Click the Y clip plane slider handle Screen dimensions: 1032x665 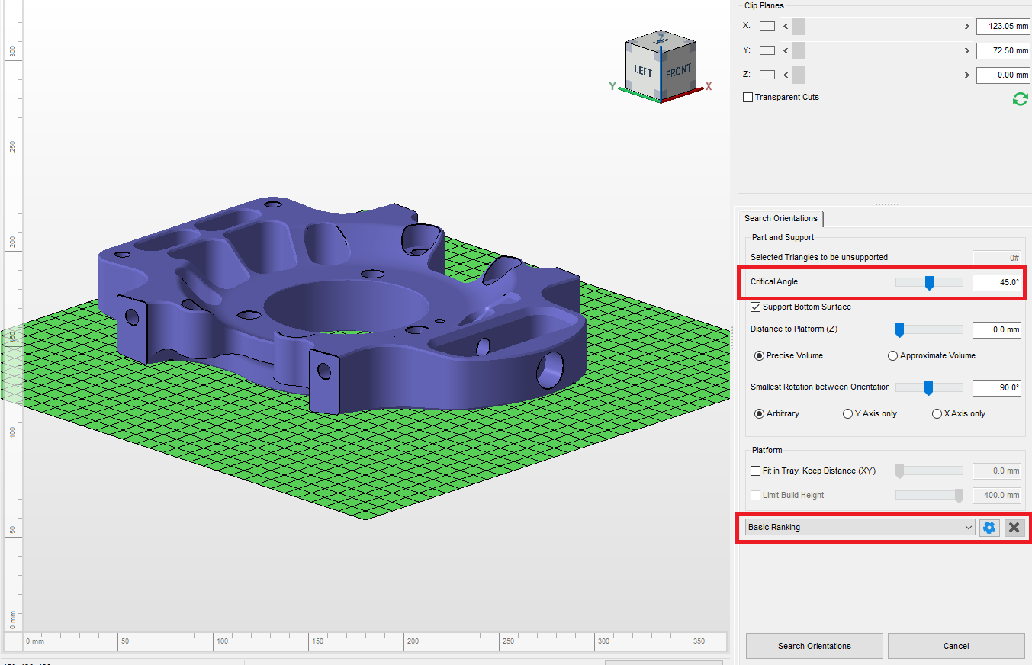tap(799, 51)
